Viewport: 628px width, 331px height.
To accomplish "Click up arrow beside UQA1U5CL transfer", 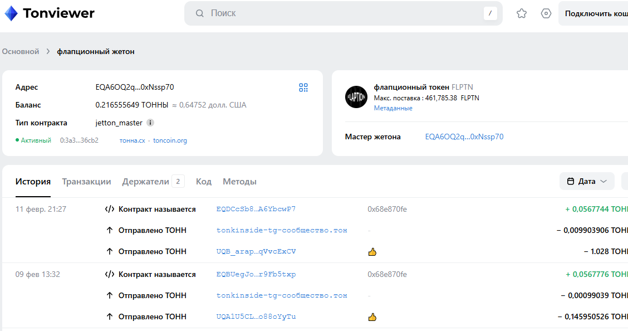I will point(109,317).
